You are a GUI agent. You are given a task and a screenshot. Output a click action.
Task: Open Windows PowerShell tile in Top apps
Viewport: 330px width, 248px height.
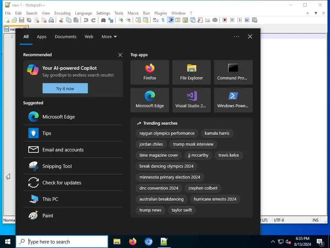(233, 100)
